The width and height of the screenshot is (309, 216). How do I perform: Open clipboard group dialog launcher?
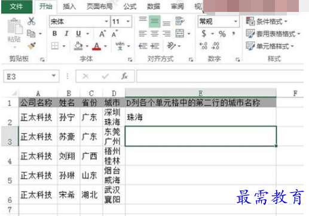point(42,60)
